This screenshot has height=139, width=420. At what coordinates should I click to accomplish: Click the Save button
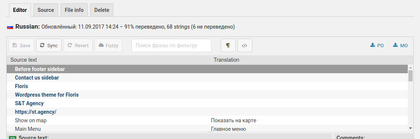(x=22, y=46)
